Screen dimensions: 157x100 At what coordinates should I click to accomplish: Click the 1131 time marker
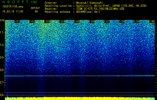pos(17,21)
